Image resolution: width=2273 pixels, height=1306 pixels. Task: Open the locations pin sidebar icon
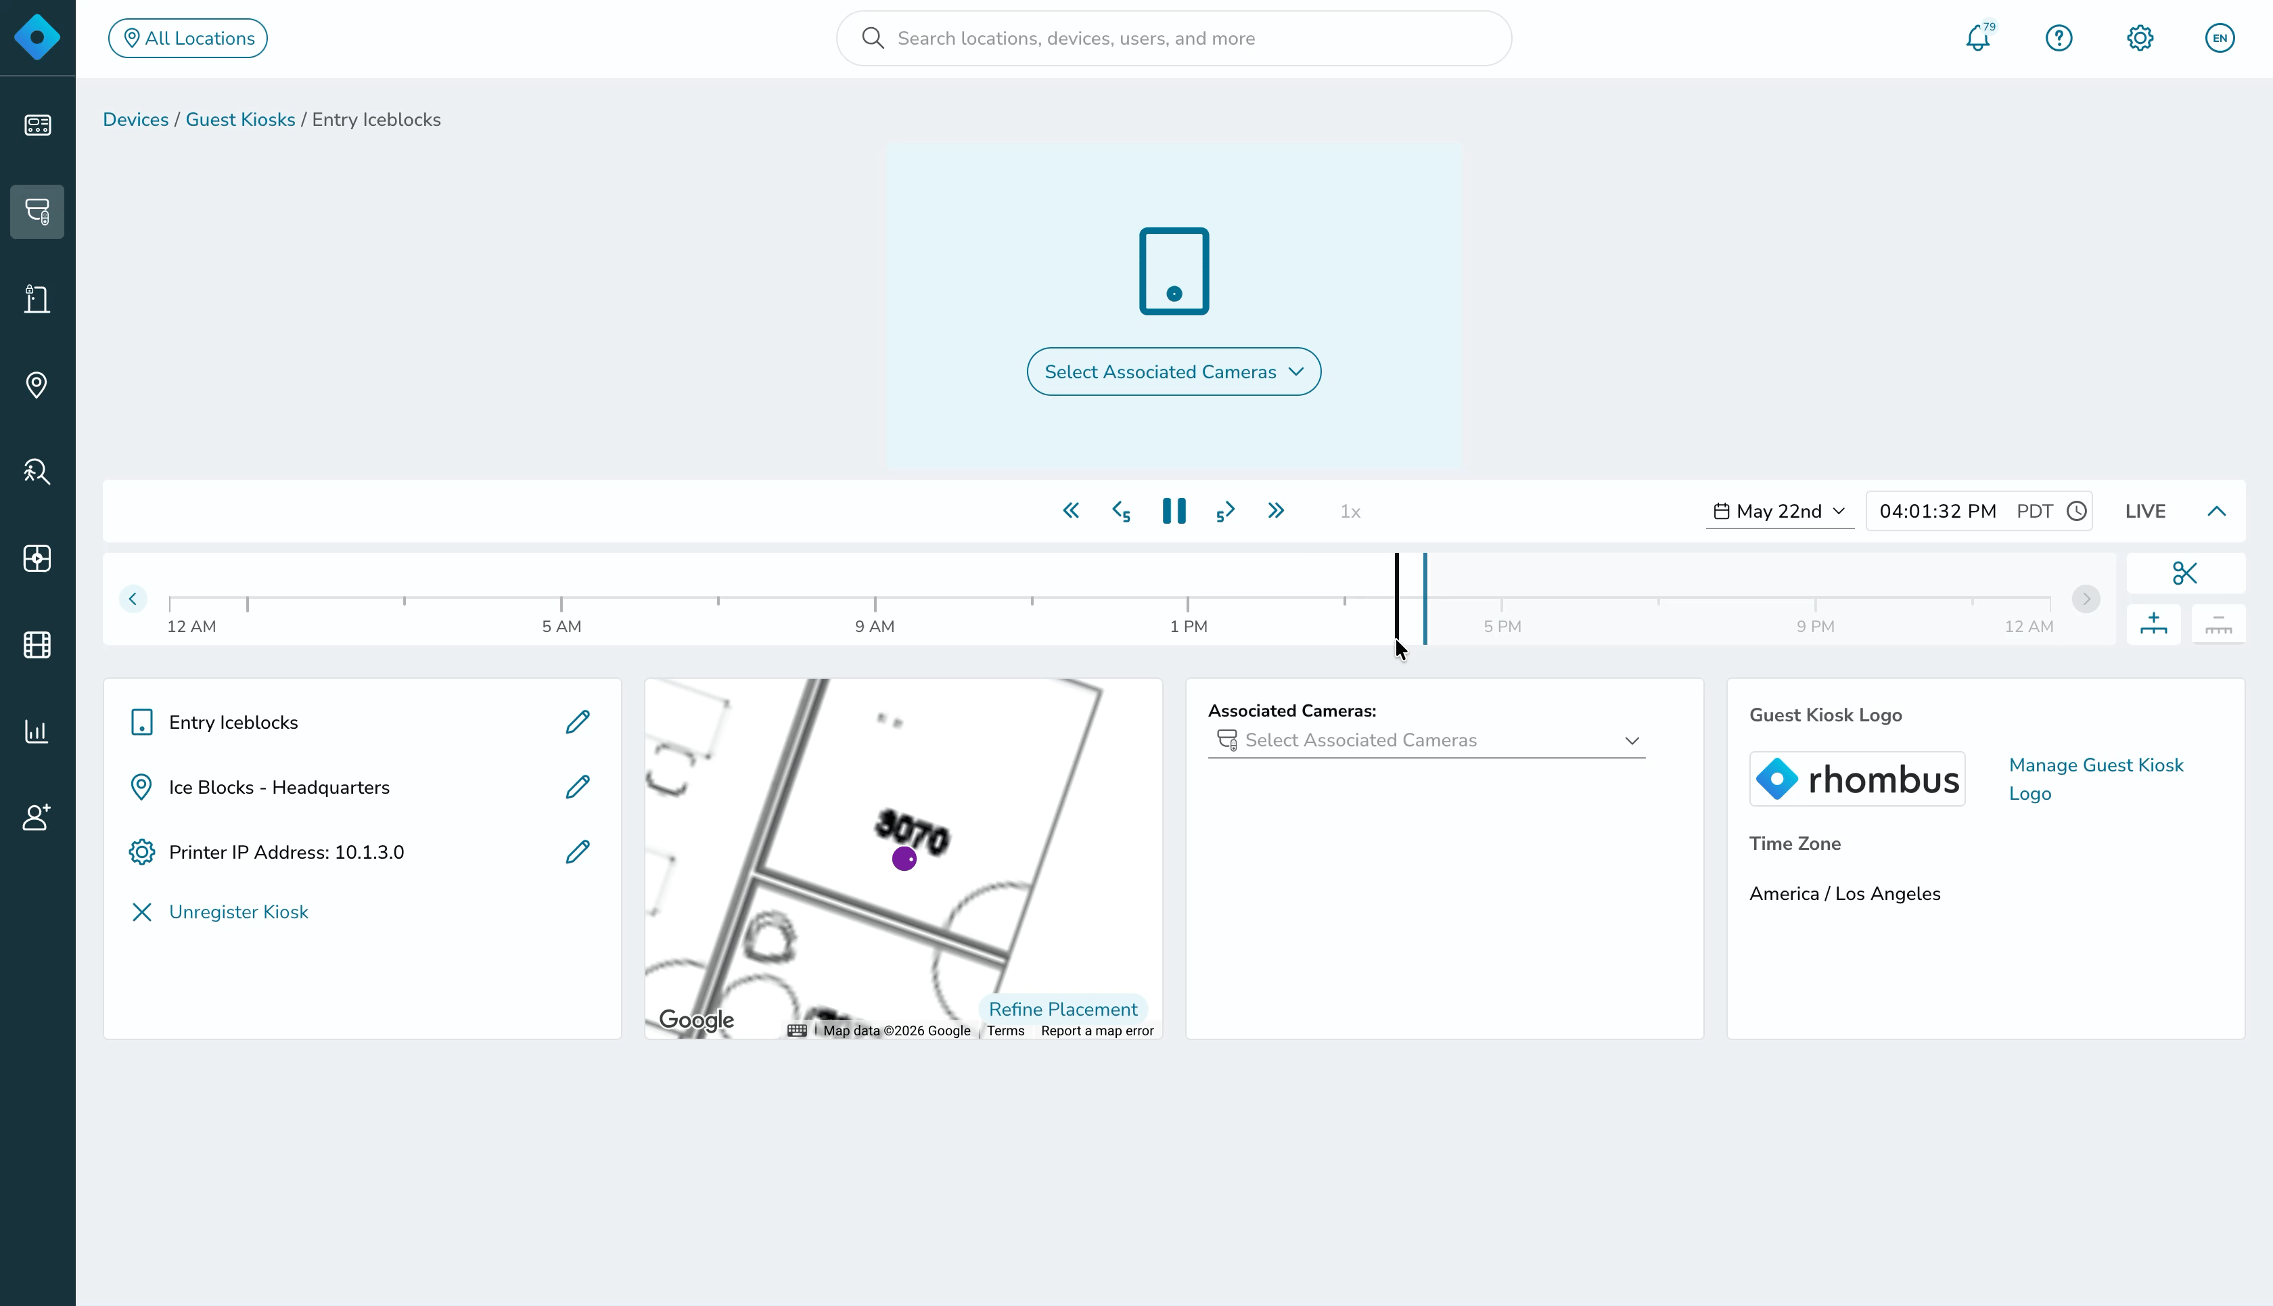37,385
